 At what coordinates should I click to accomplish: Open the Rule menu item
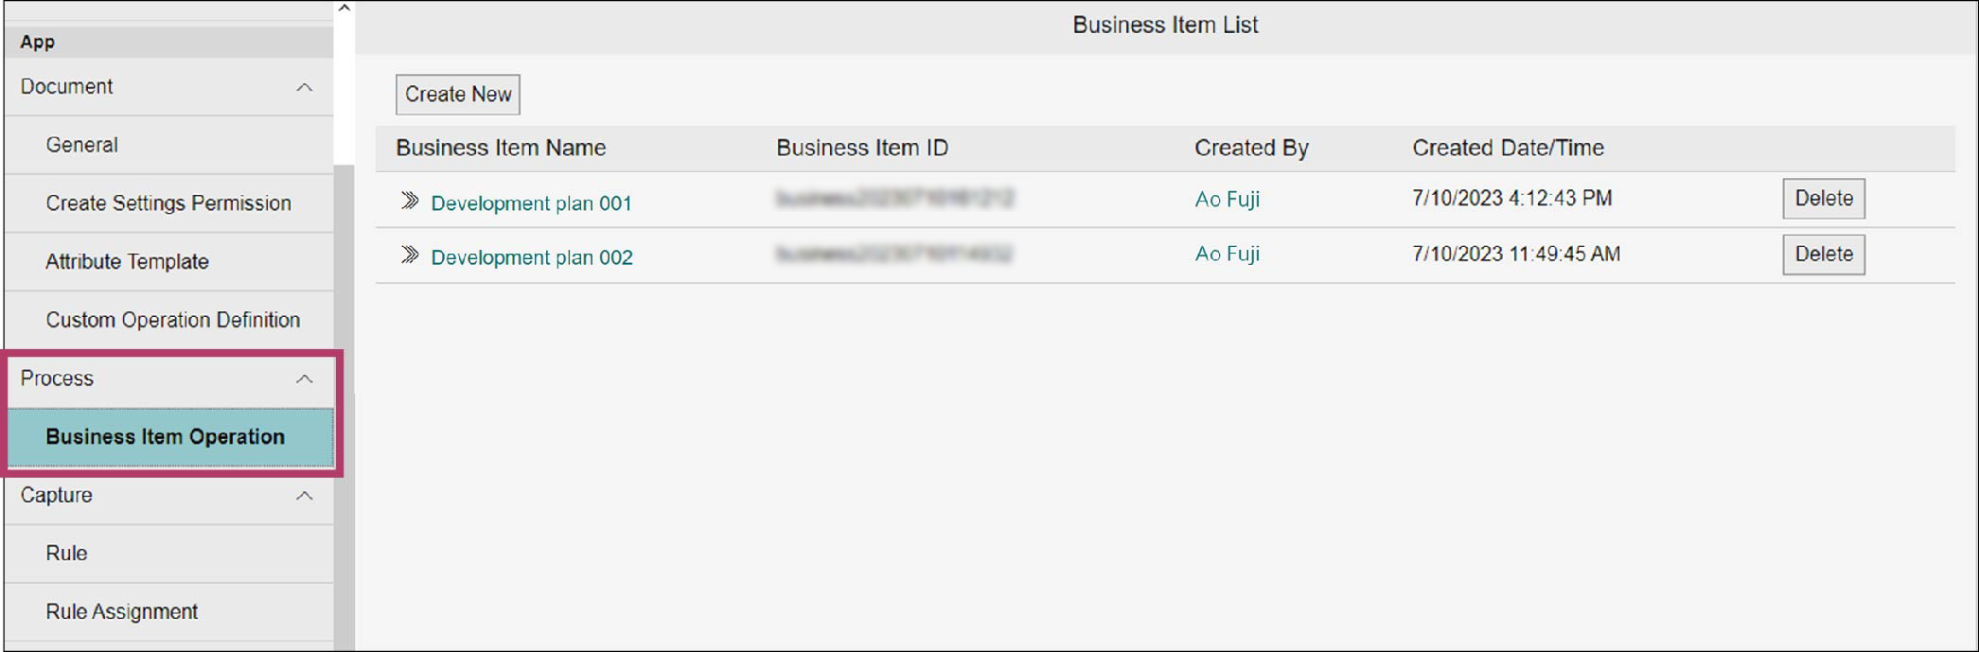click(x=66, y=554)
